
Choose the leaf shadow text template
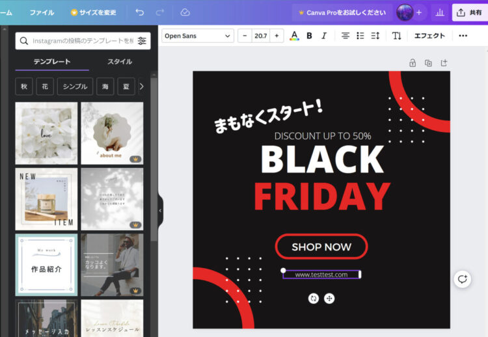112,199
